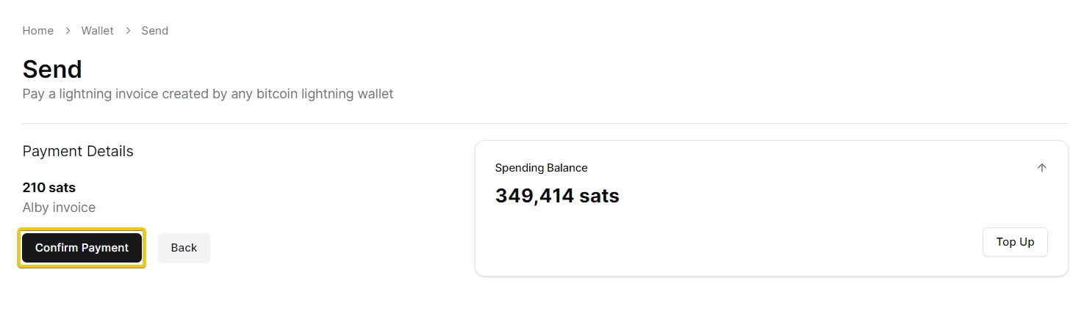Image resolution: width=1087 pixels, height=330 pixels.
Task: Click the chevron separator between Home and Wallet
Action: pyautogui.click(x=68, y=31)
